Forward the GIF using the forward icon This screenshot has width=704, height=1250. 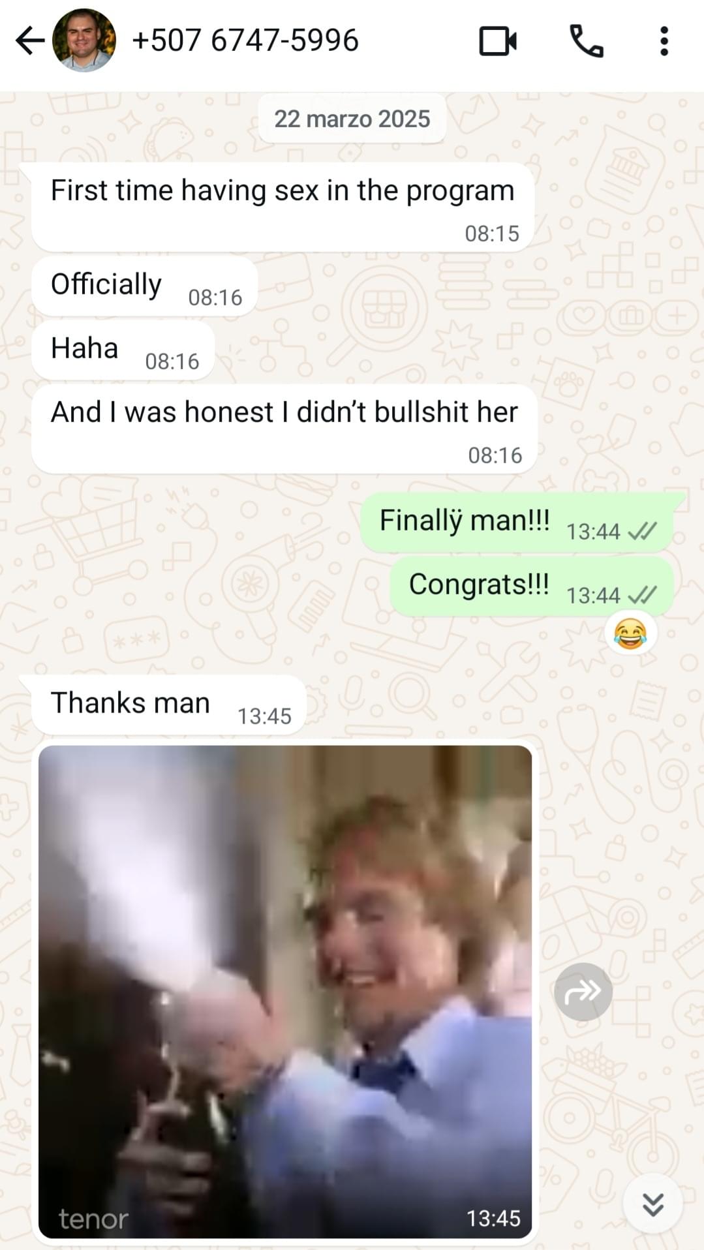(583, 992)
